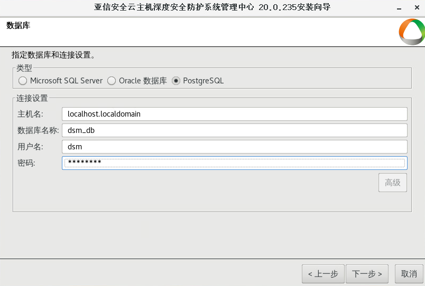425x286 pixels.
Task: Click the 类型 group label
Action: (x=24, y=68)
